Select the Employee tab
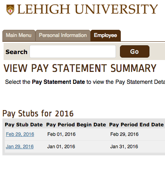 coord(106,35)
